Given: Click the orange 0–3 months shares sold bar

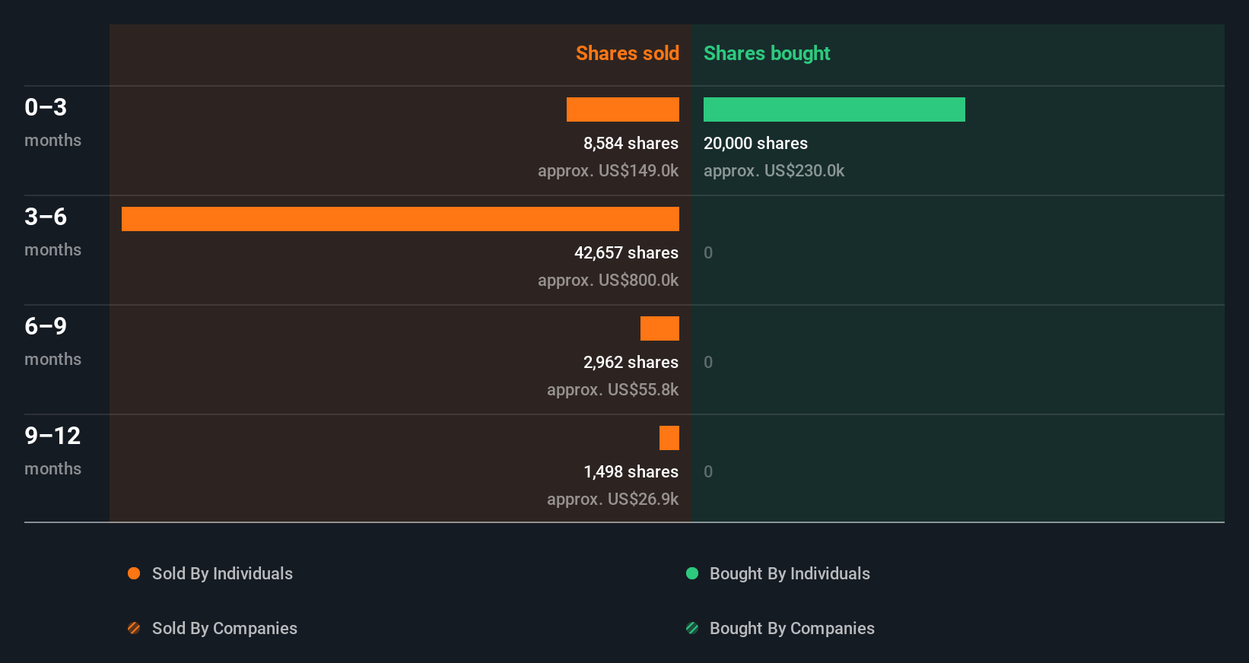Looking at the screenshot, I should (x=623, y=109).
